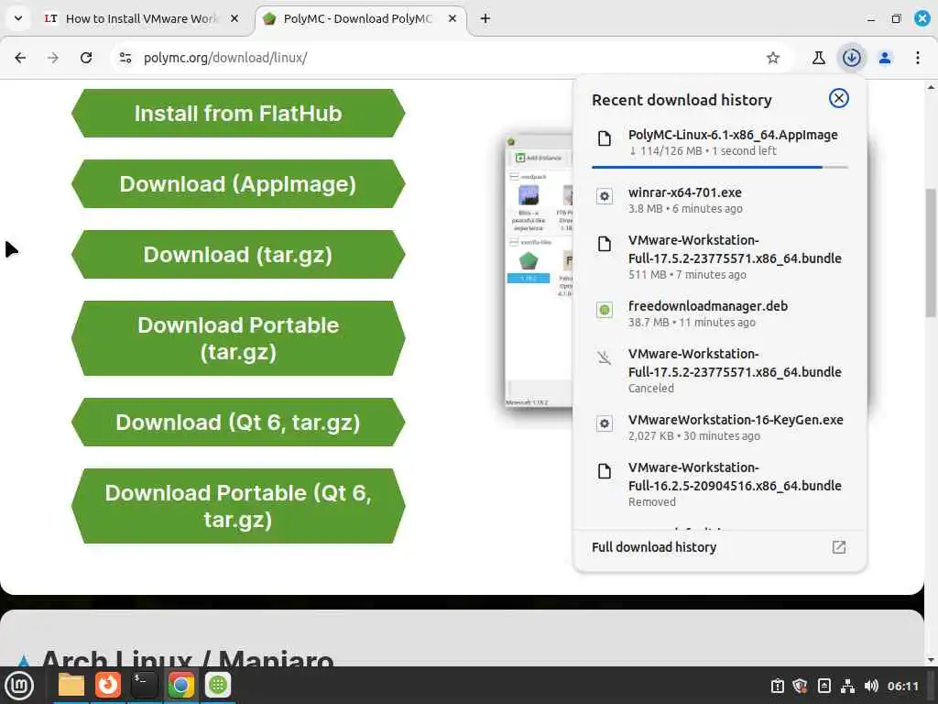Open winrar-x64-701.exe download entry

click(720, 200)
